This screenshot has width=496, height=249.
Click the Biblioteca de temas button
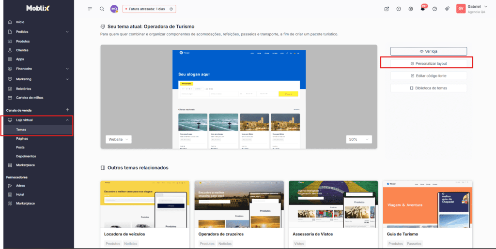[428, 88]
